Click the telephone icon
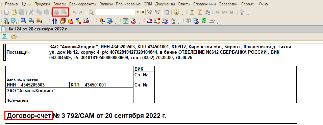Image resolution: width=323 pixels, height=125 pixels. click(212, 21)
